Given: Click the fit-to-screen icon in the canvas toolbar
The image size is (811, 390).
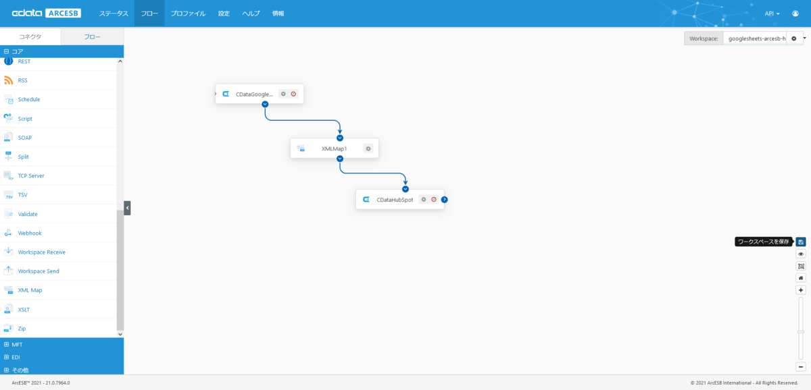Looking at the screenshot, I should coord(801,266).
